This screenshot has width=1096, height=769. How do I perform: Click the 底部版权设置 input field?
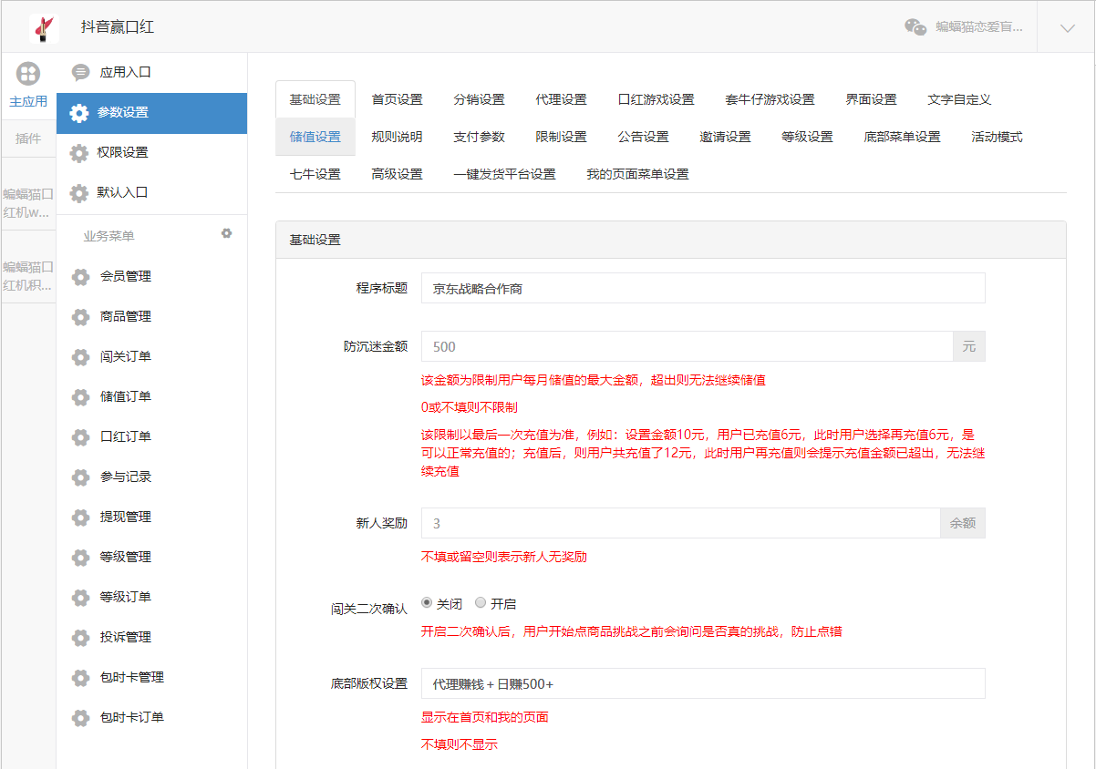(703, 683)
